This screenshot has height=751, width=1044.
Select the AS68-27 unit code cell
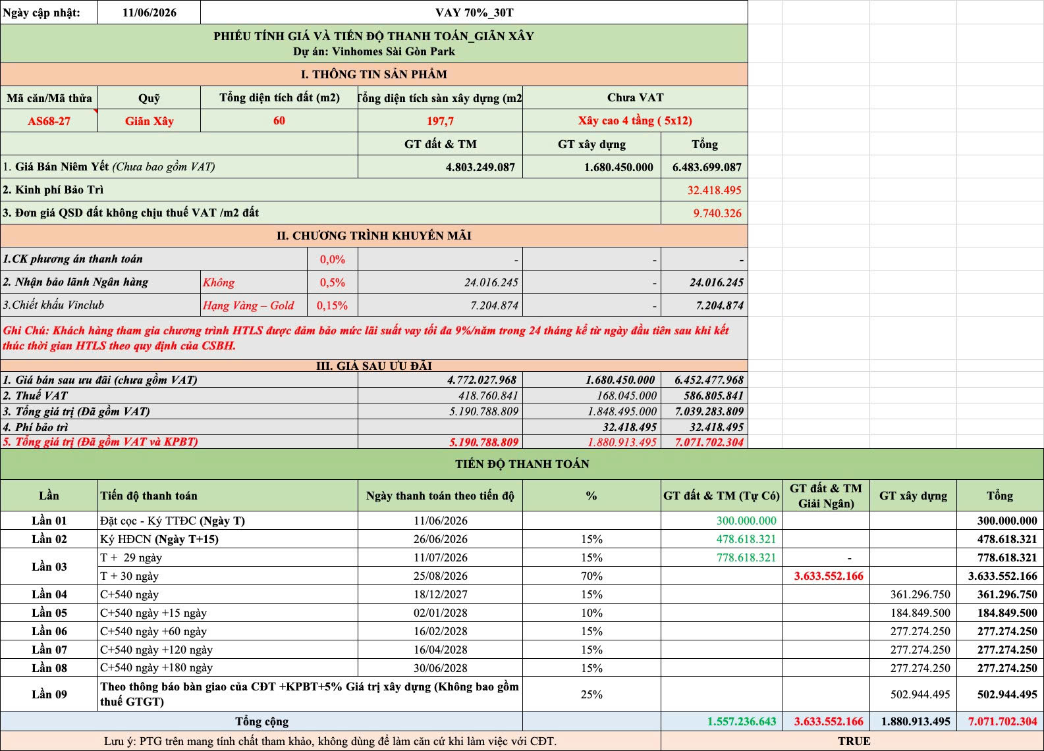(x=49, y=121)
